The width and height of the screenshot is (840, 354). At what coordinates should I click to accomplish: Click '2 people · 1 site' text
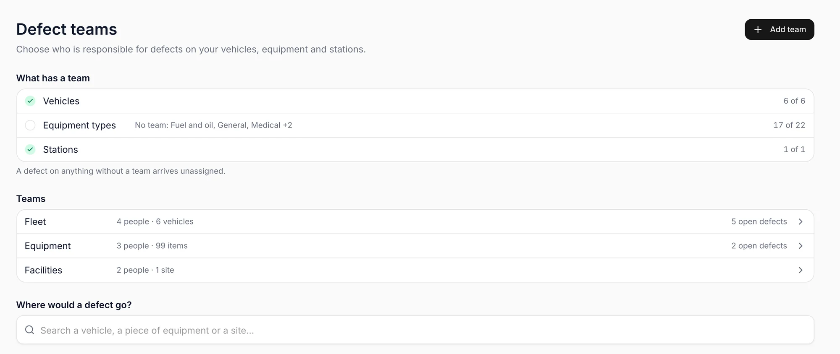pos(145,270)
